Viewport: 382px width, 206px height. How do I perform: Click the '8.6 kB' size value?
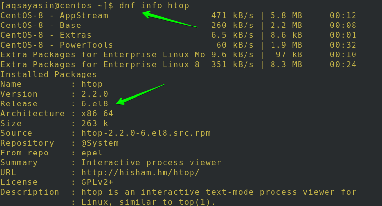coord(286,35)
